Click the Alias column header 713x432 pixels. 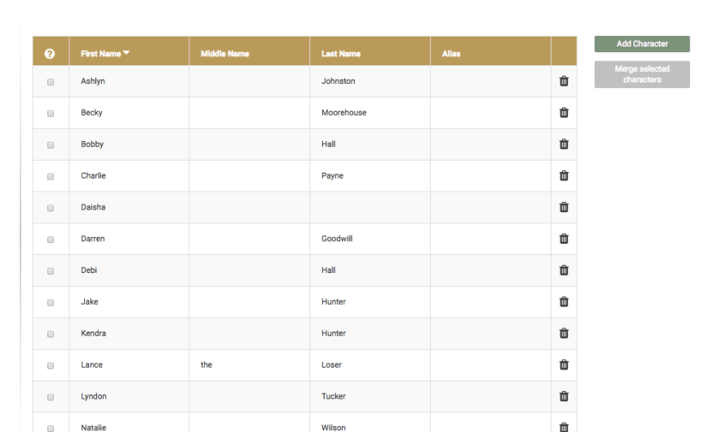tap(451, 54)
